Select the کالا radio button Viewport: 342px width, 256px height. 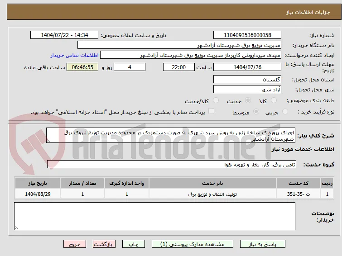click(274, 100)
